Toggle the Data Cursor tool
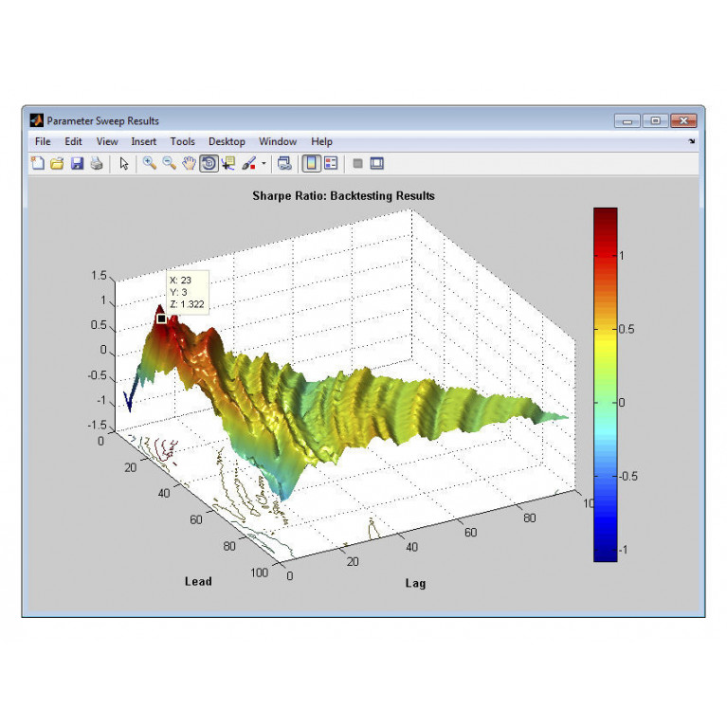The width and height of the screenshot is (727, 727). click(x=228, y=163)
